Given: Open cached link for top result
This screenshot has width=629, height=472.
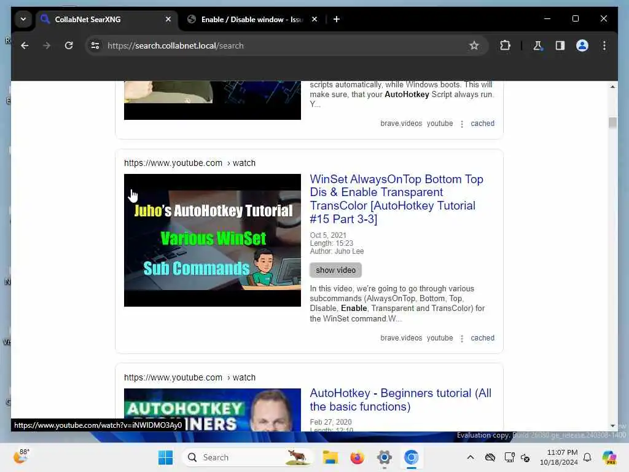Looking at the screenshot, I should [x=482, y=123].
